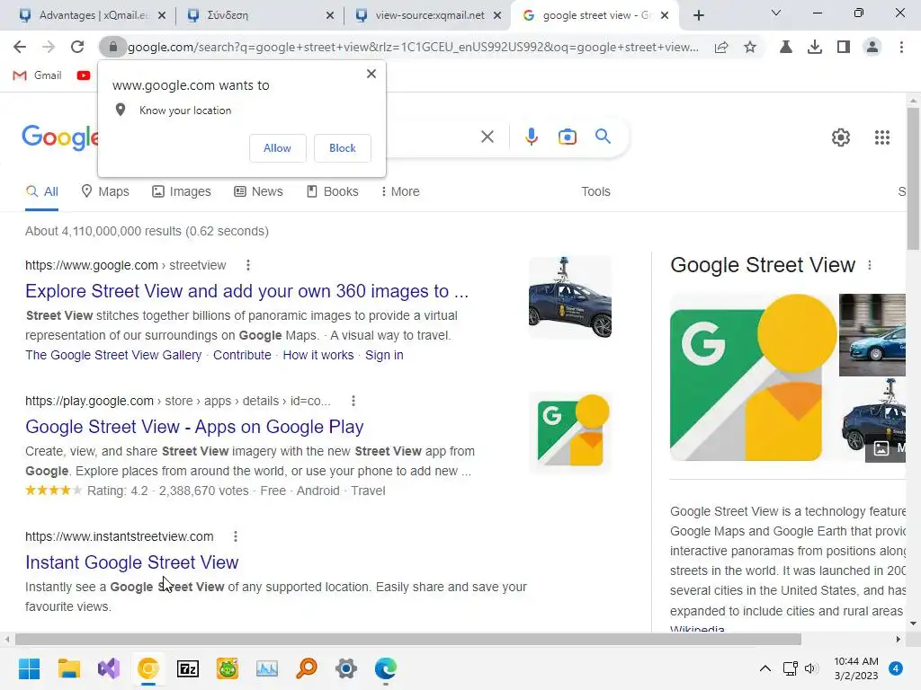Viewport: 921px width, 690px height.
Task: Open options for instantstreetview result
Action: 236,536
